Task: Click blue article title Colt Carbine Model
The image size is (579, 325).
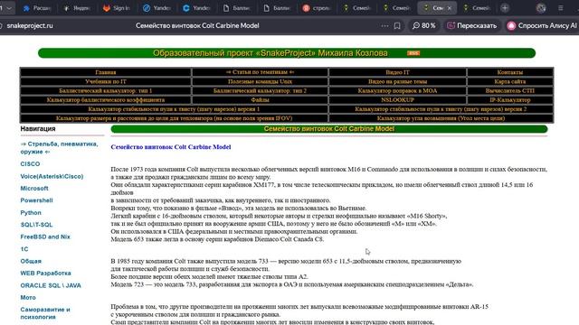Action: (x=171, y=147)
